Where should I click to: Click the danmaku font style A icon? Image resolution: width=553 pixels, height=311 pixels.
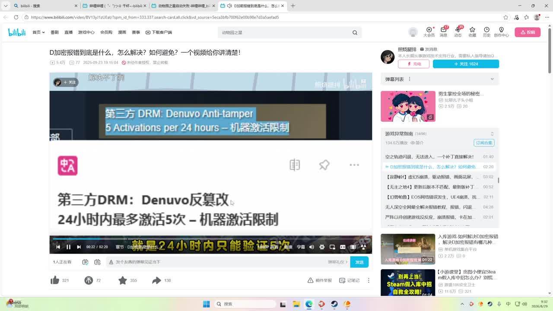[111, 262]
